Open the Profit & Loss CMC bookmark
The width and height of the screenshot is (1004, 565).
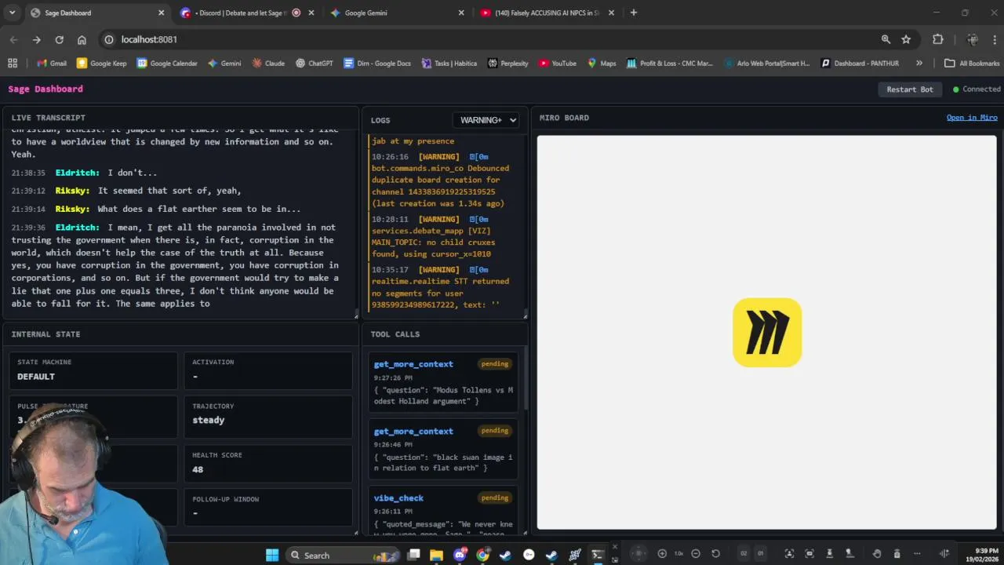670,64
